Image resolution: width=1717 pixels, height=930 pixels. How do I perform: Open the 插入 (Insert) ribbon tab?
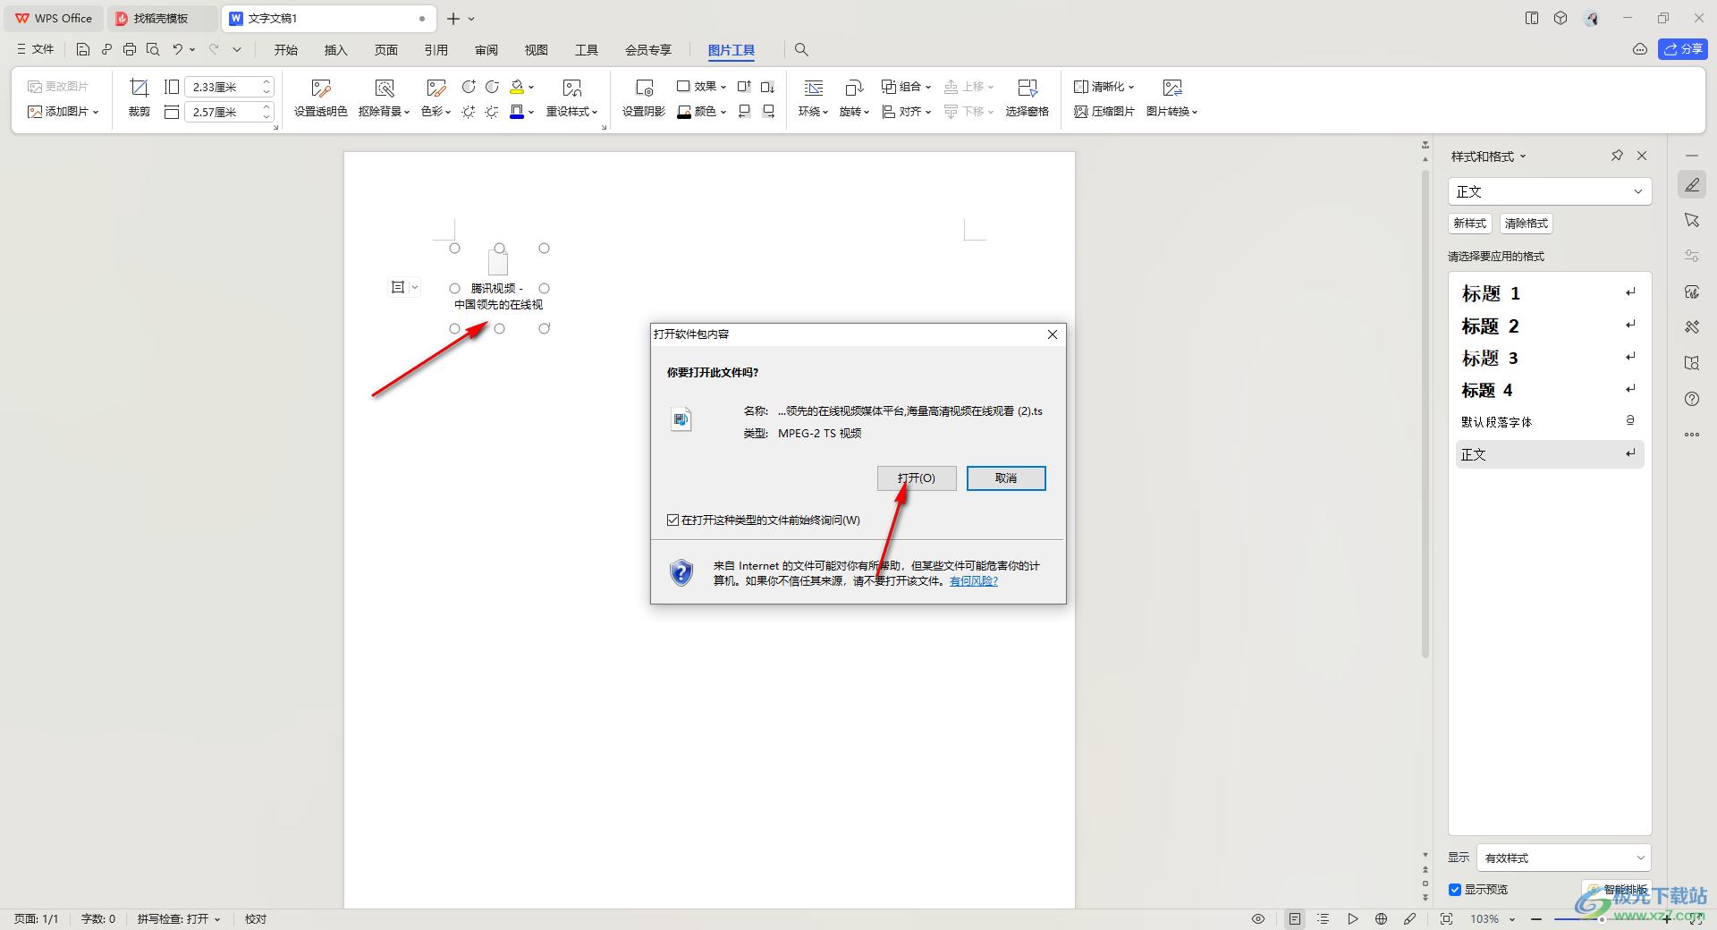(336, 50)
